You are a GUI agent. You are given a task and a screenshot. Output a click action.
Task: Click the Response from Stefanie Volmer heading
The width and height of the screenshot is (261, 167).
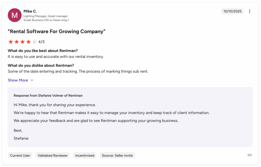coord(48,95)
